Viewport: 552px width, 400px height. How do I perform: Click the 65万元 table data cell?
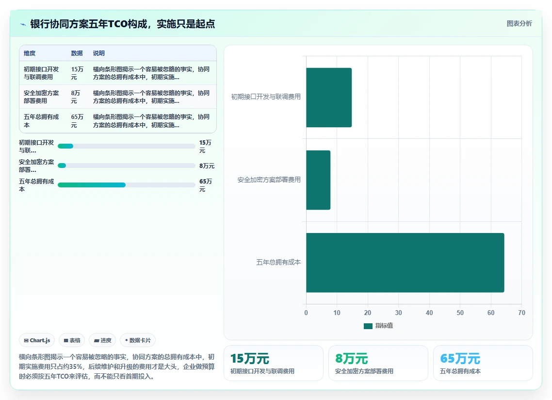pos(78,121)
